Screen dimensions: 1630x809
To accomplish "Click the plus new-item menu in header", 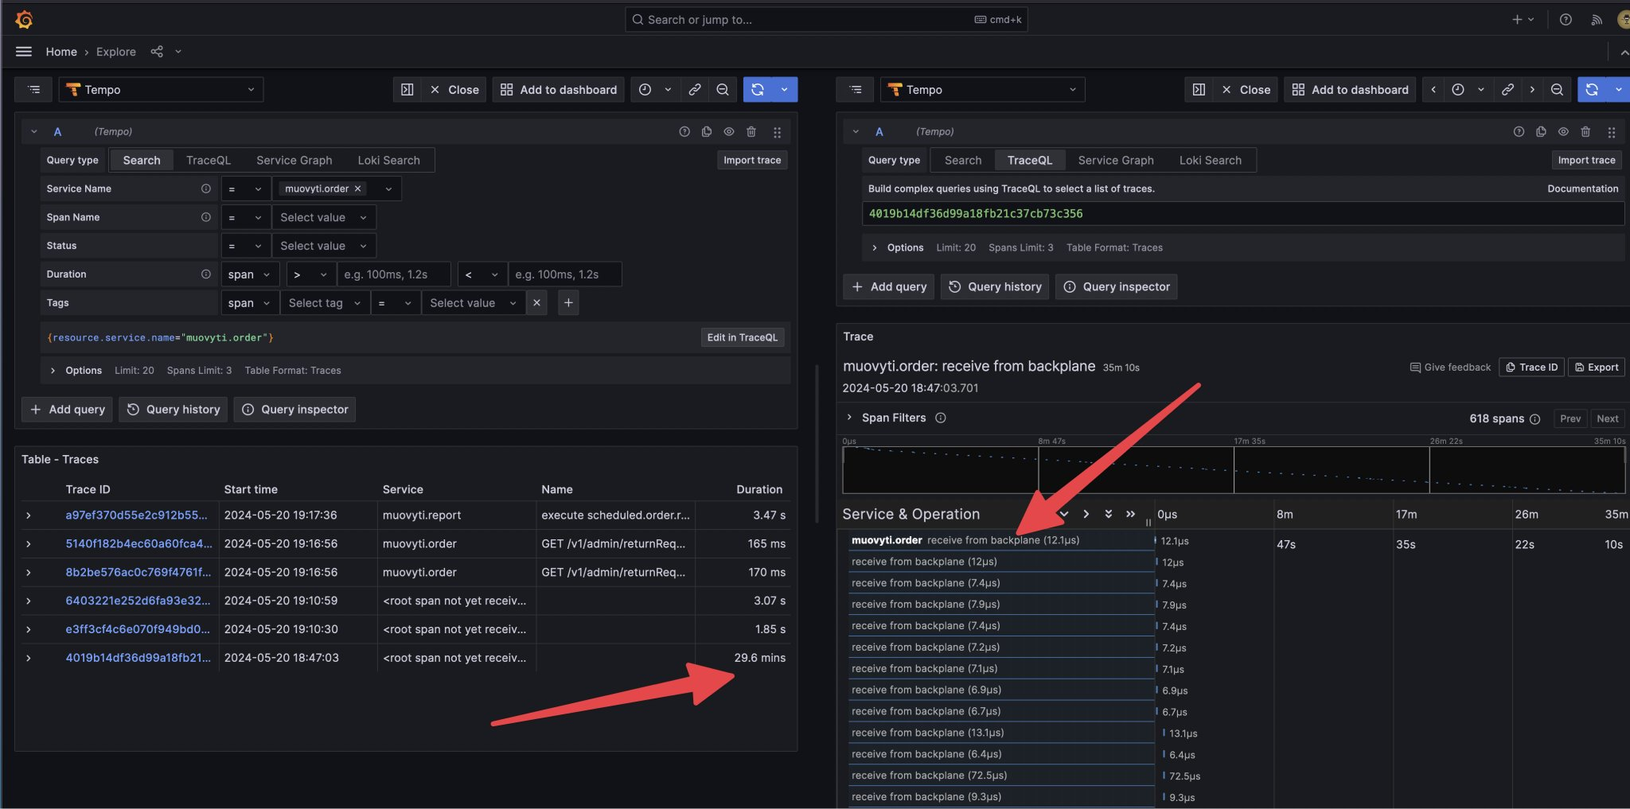I will coord(1523,20).
